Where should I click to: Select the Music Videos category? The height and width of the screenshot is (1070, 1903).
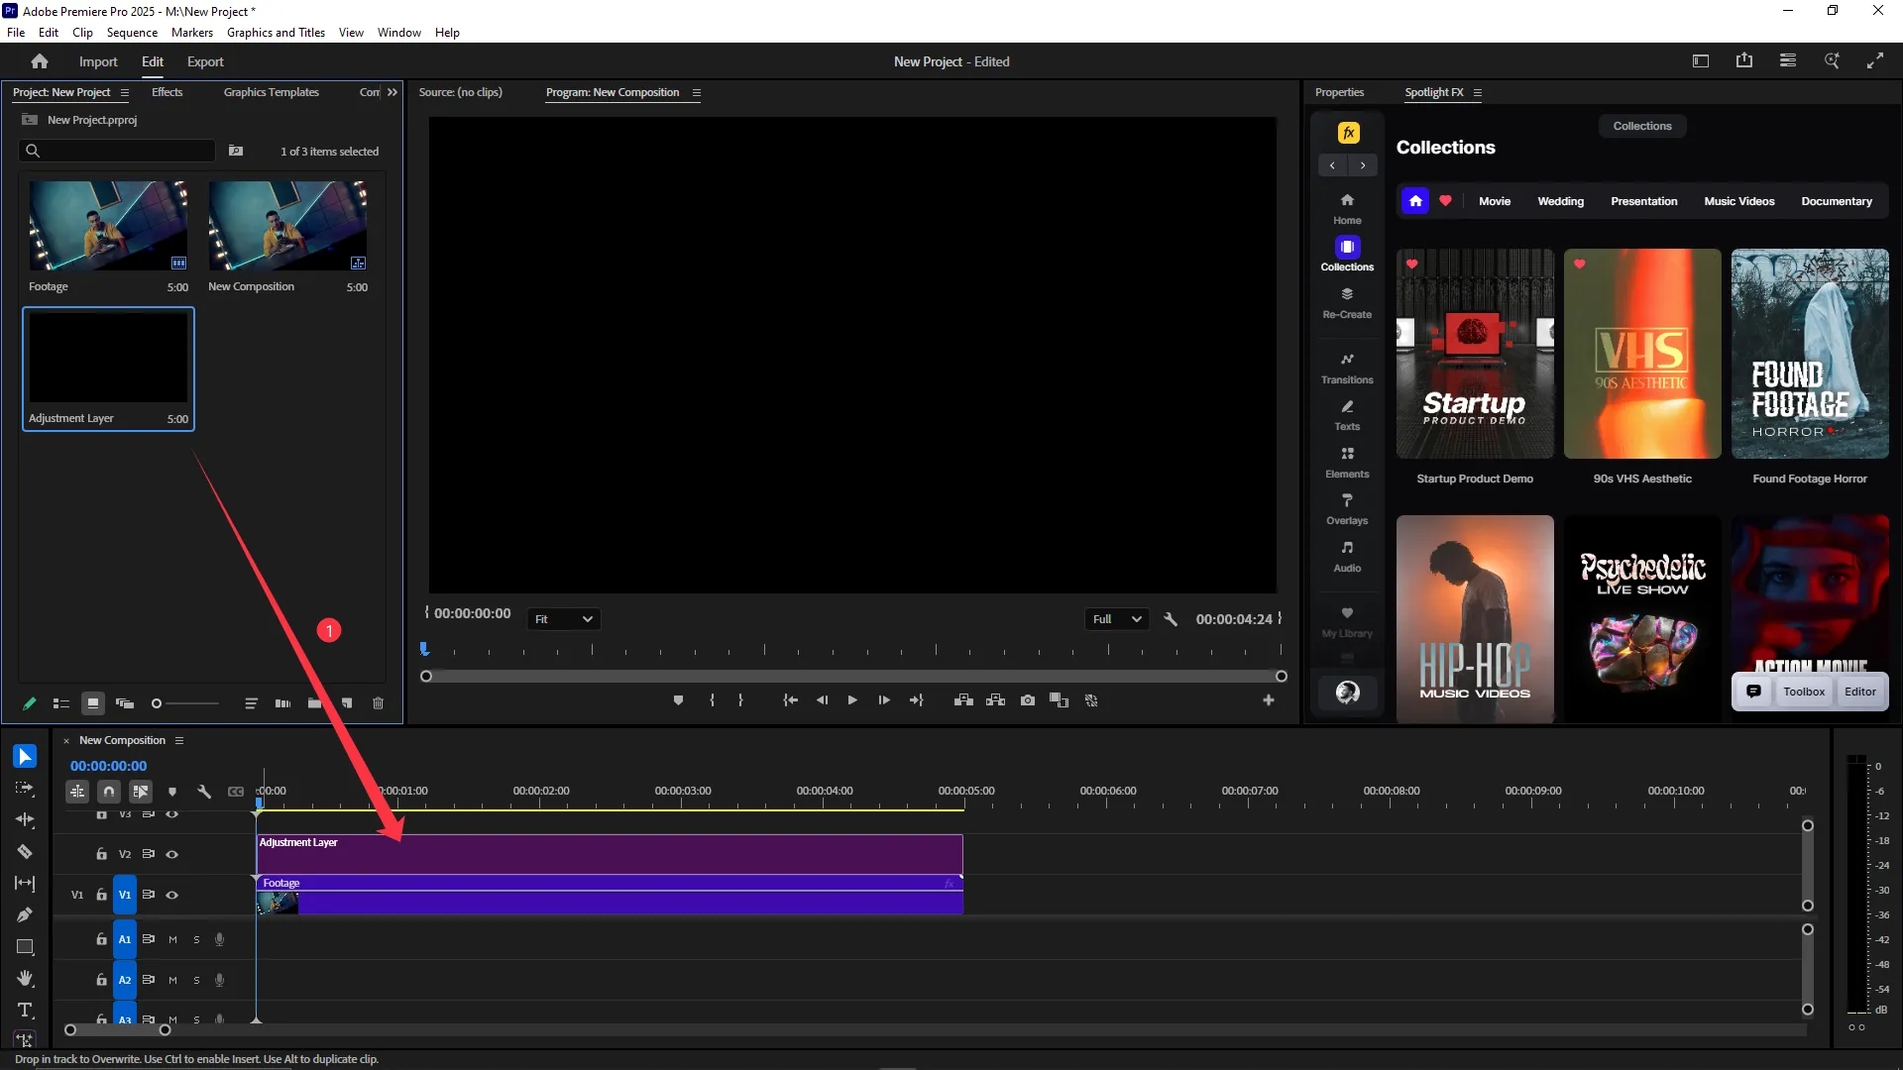(x=1738, y=201)
